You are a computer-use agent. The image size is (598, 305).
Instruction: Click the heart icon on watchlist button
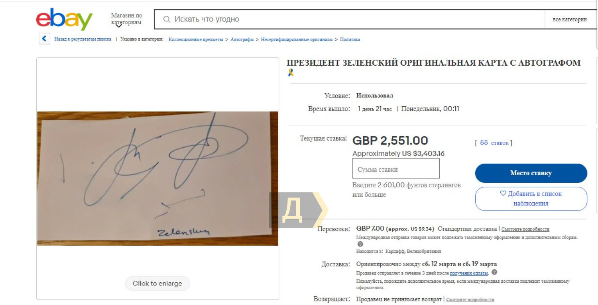[503, 194]
